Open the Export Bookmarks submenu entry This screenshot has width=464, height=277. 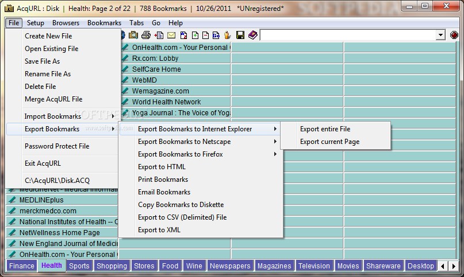pyautogui.click(x=62, y=129)
